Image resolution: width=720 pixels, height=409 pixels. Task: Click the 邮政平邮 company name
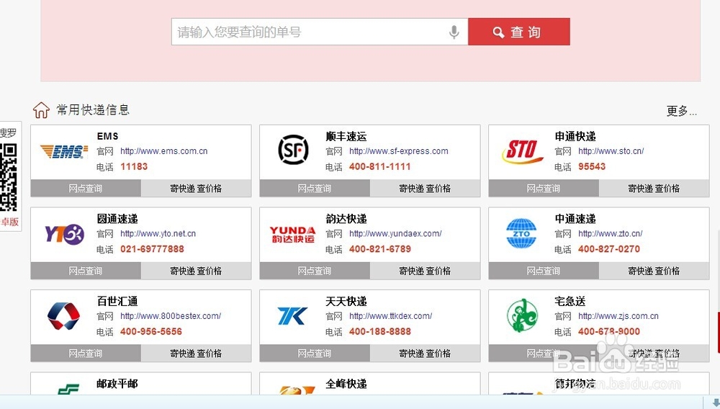pos(117,384)
